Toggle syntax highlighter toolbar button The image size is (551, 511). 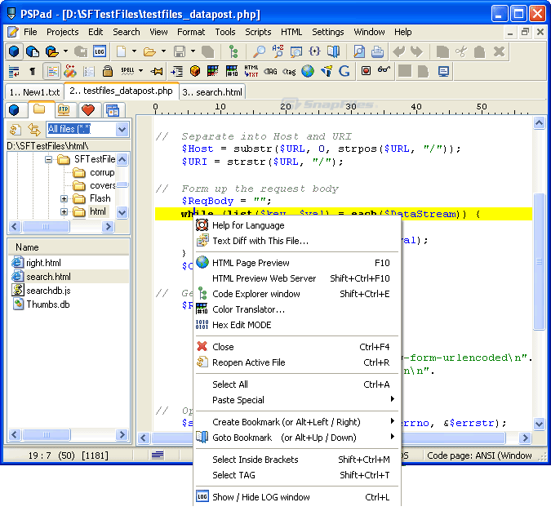click(x=52, y=71)
